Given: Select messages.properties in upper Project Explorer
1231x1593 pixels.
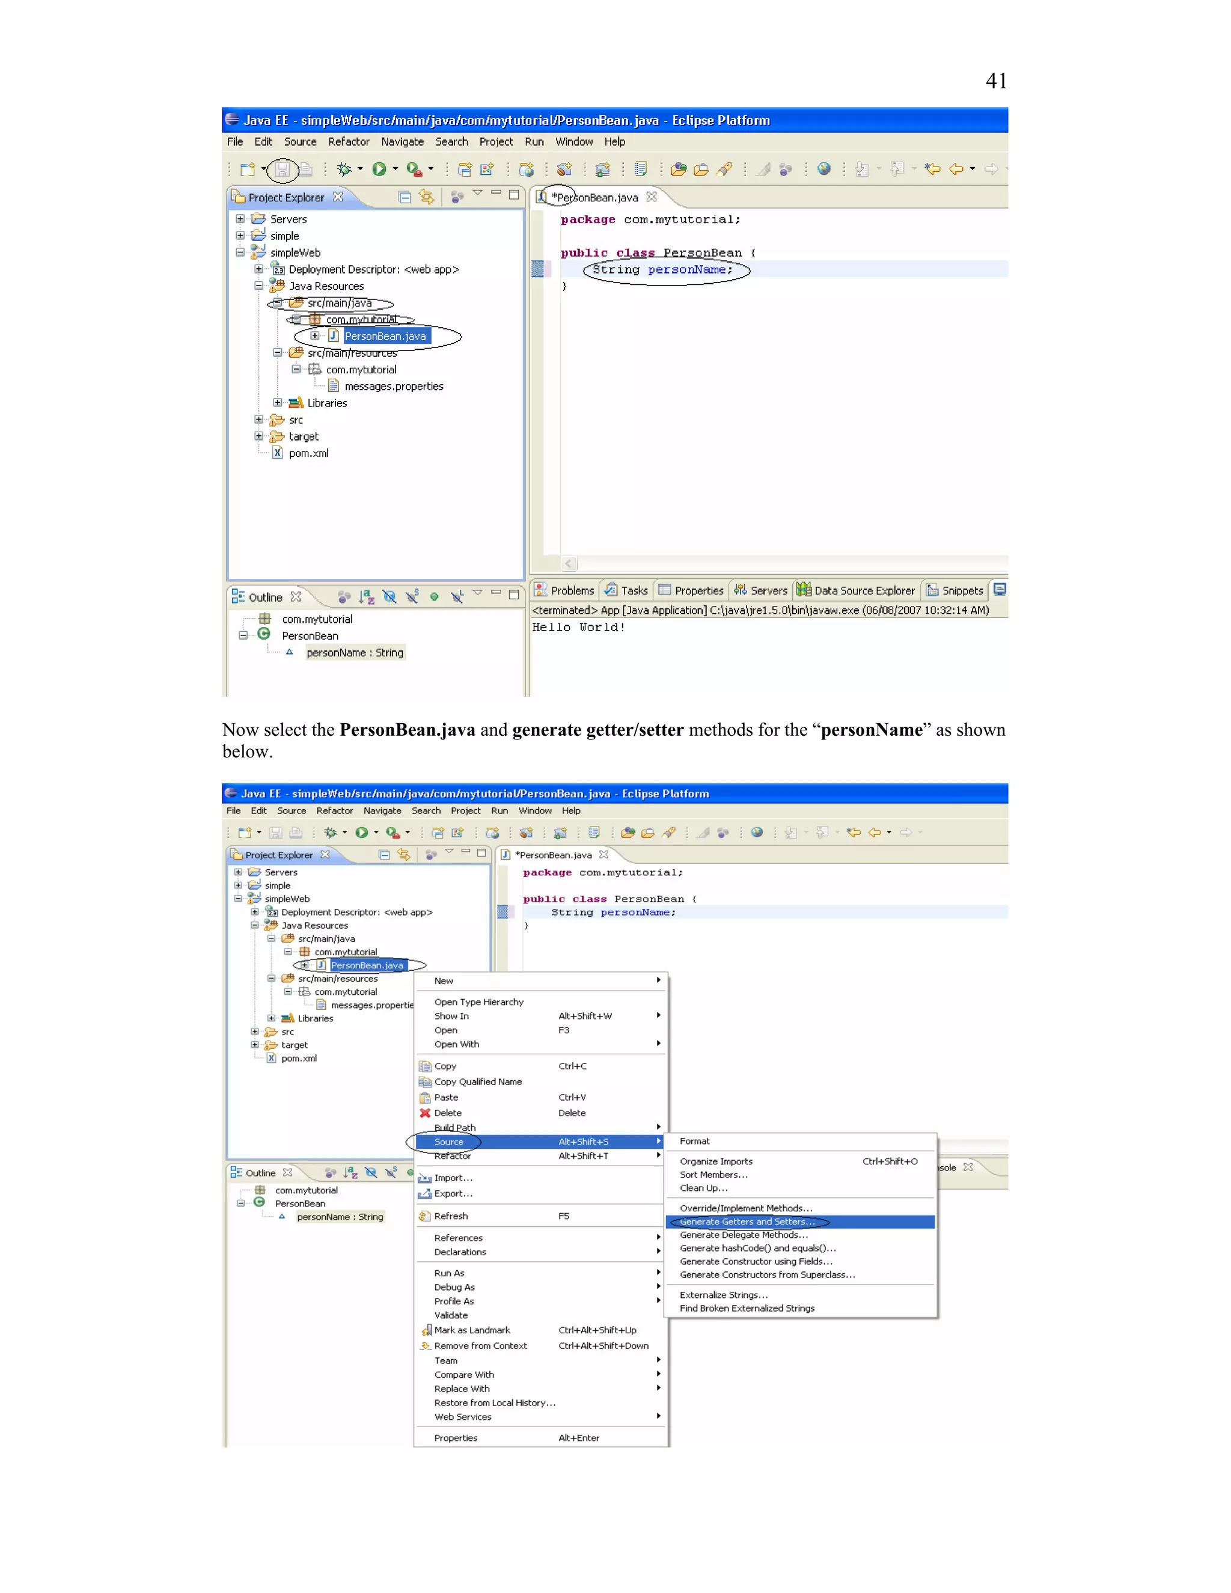Looking at the screenshot, I should pos(394,386).
